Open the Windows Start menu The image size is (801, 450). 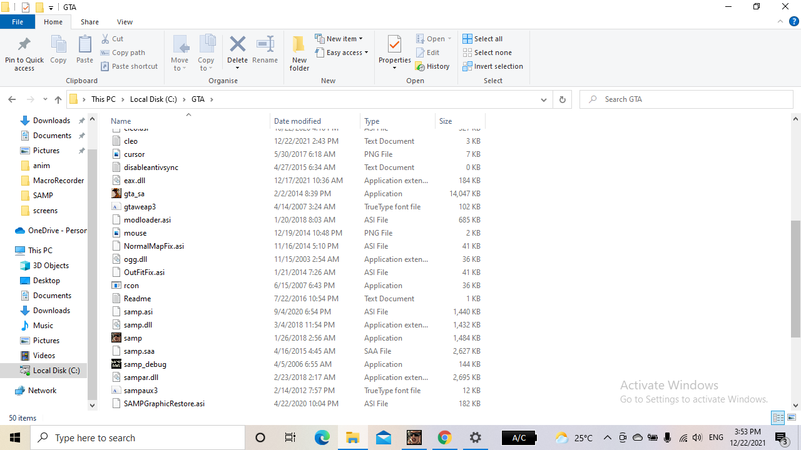[15, 437]
